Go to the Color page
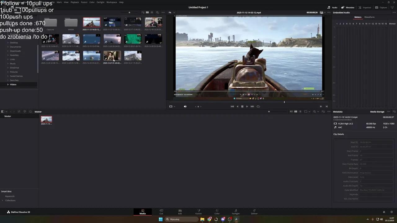397x223 pixels. (217, 212)
